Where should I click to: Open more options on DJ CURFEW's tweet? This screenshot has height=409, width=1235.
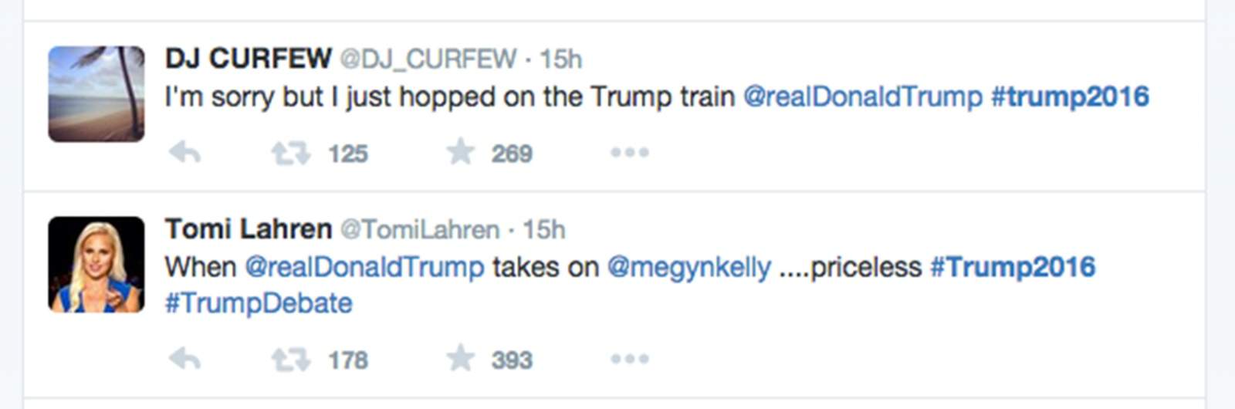point(629,153)
